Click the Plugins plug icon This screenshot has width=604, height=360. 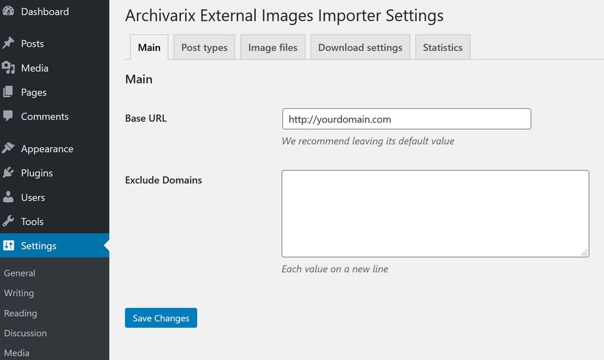(8, 172)
